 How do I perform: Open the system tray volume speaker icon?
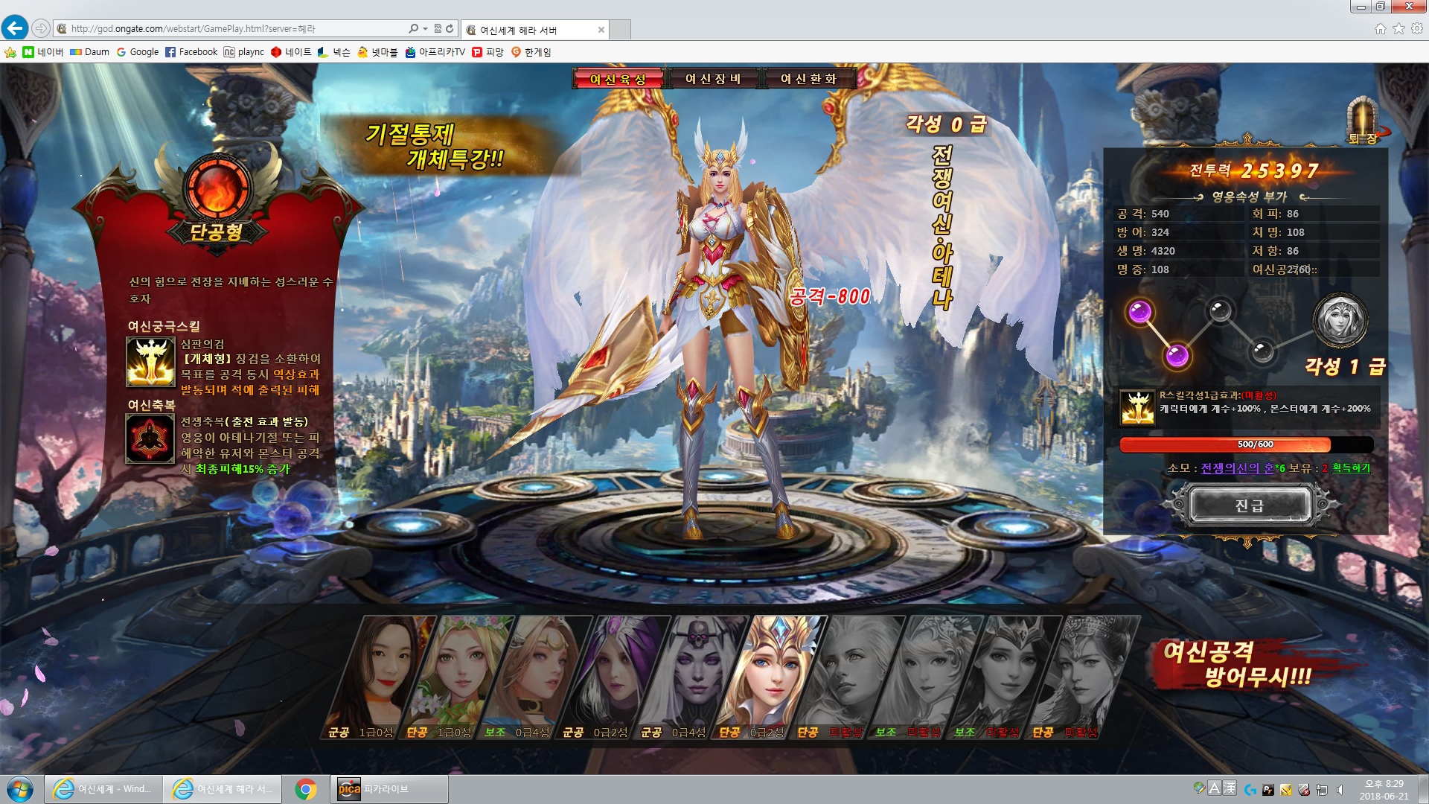pyautogui.click(x=1340, y=790)
